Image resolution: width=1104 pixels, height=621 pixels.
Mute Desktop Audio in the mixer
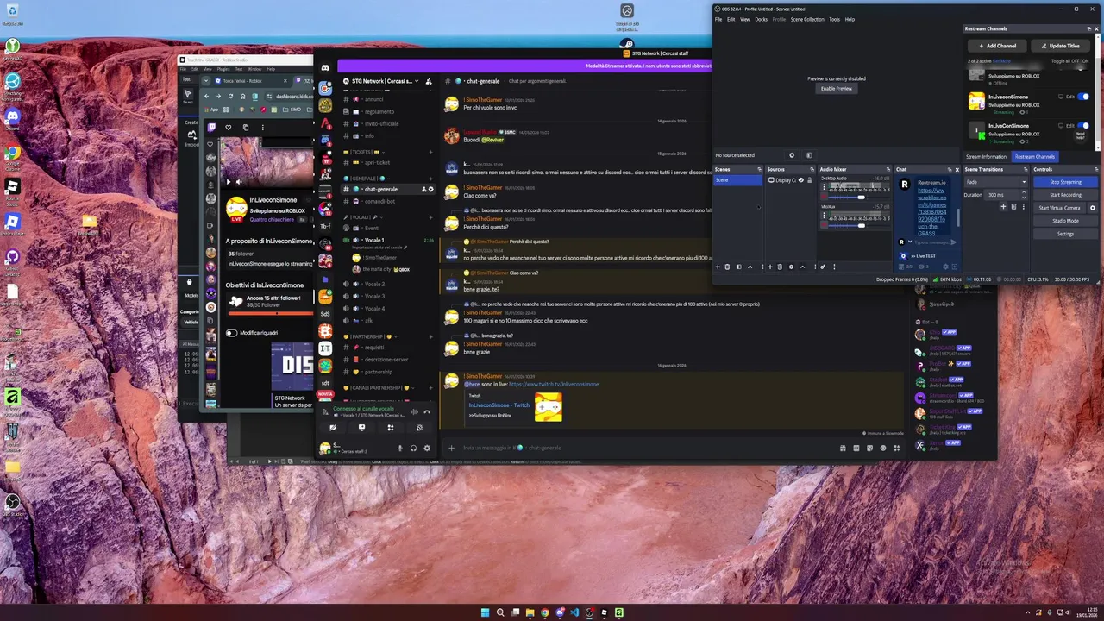[824, 197]
